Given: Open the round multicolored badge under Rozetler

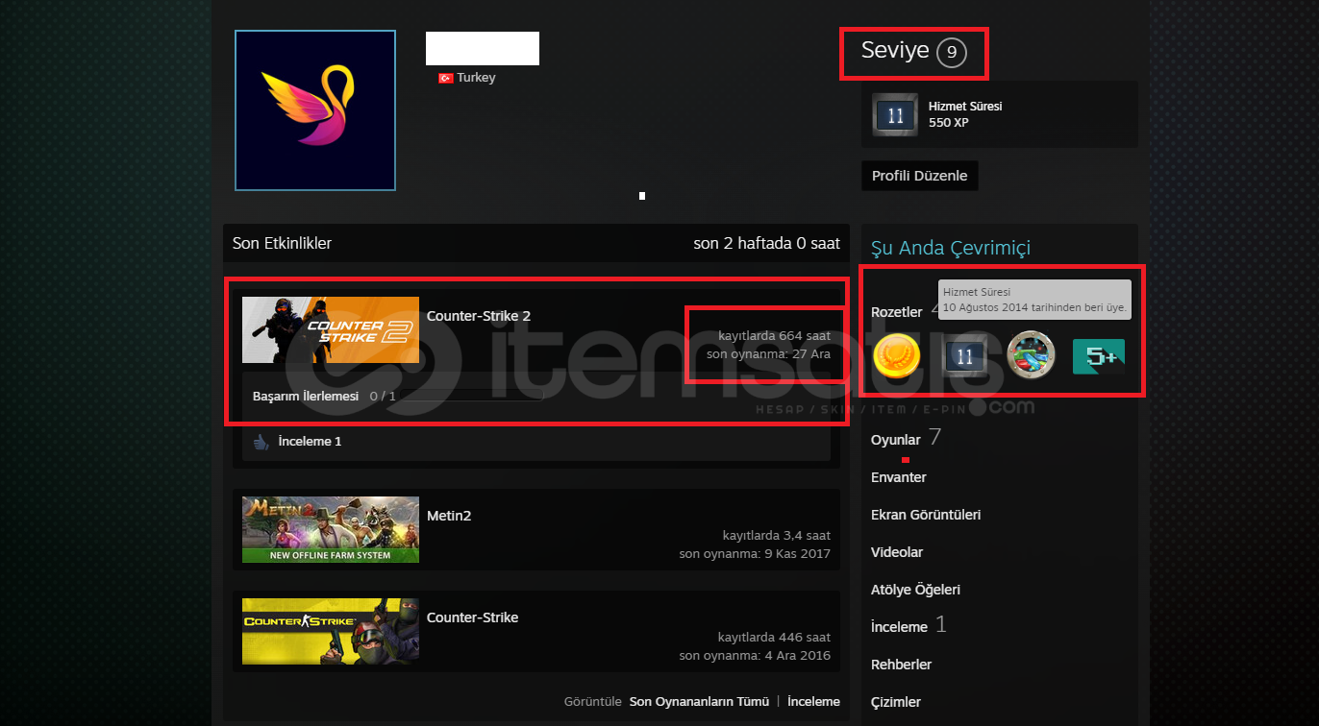Looking at the screenshot, I should (1031, 355).
